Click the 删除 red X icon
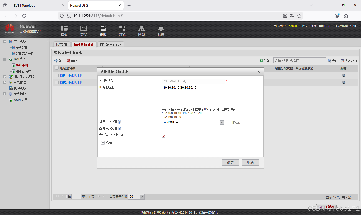 tap(69, 61)
